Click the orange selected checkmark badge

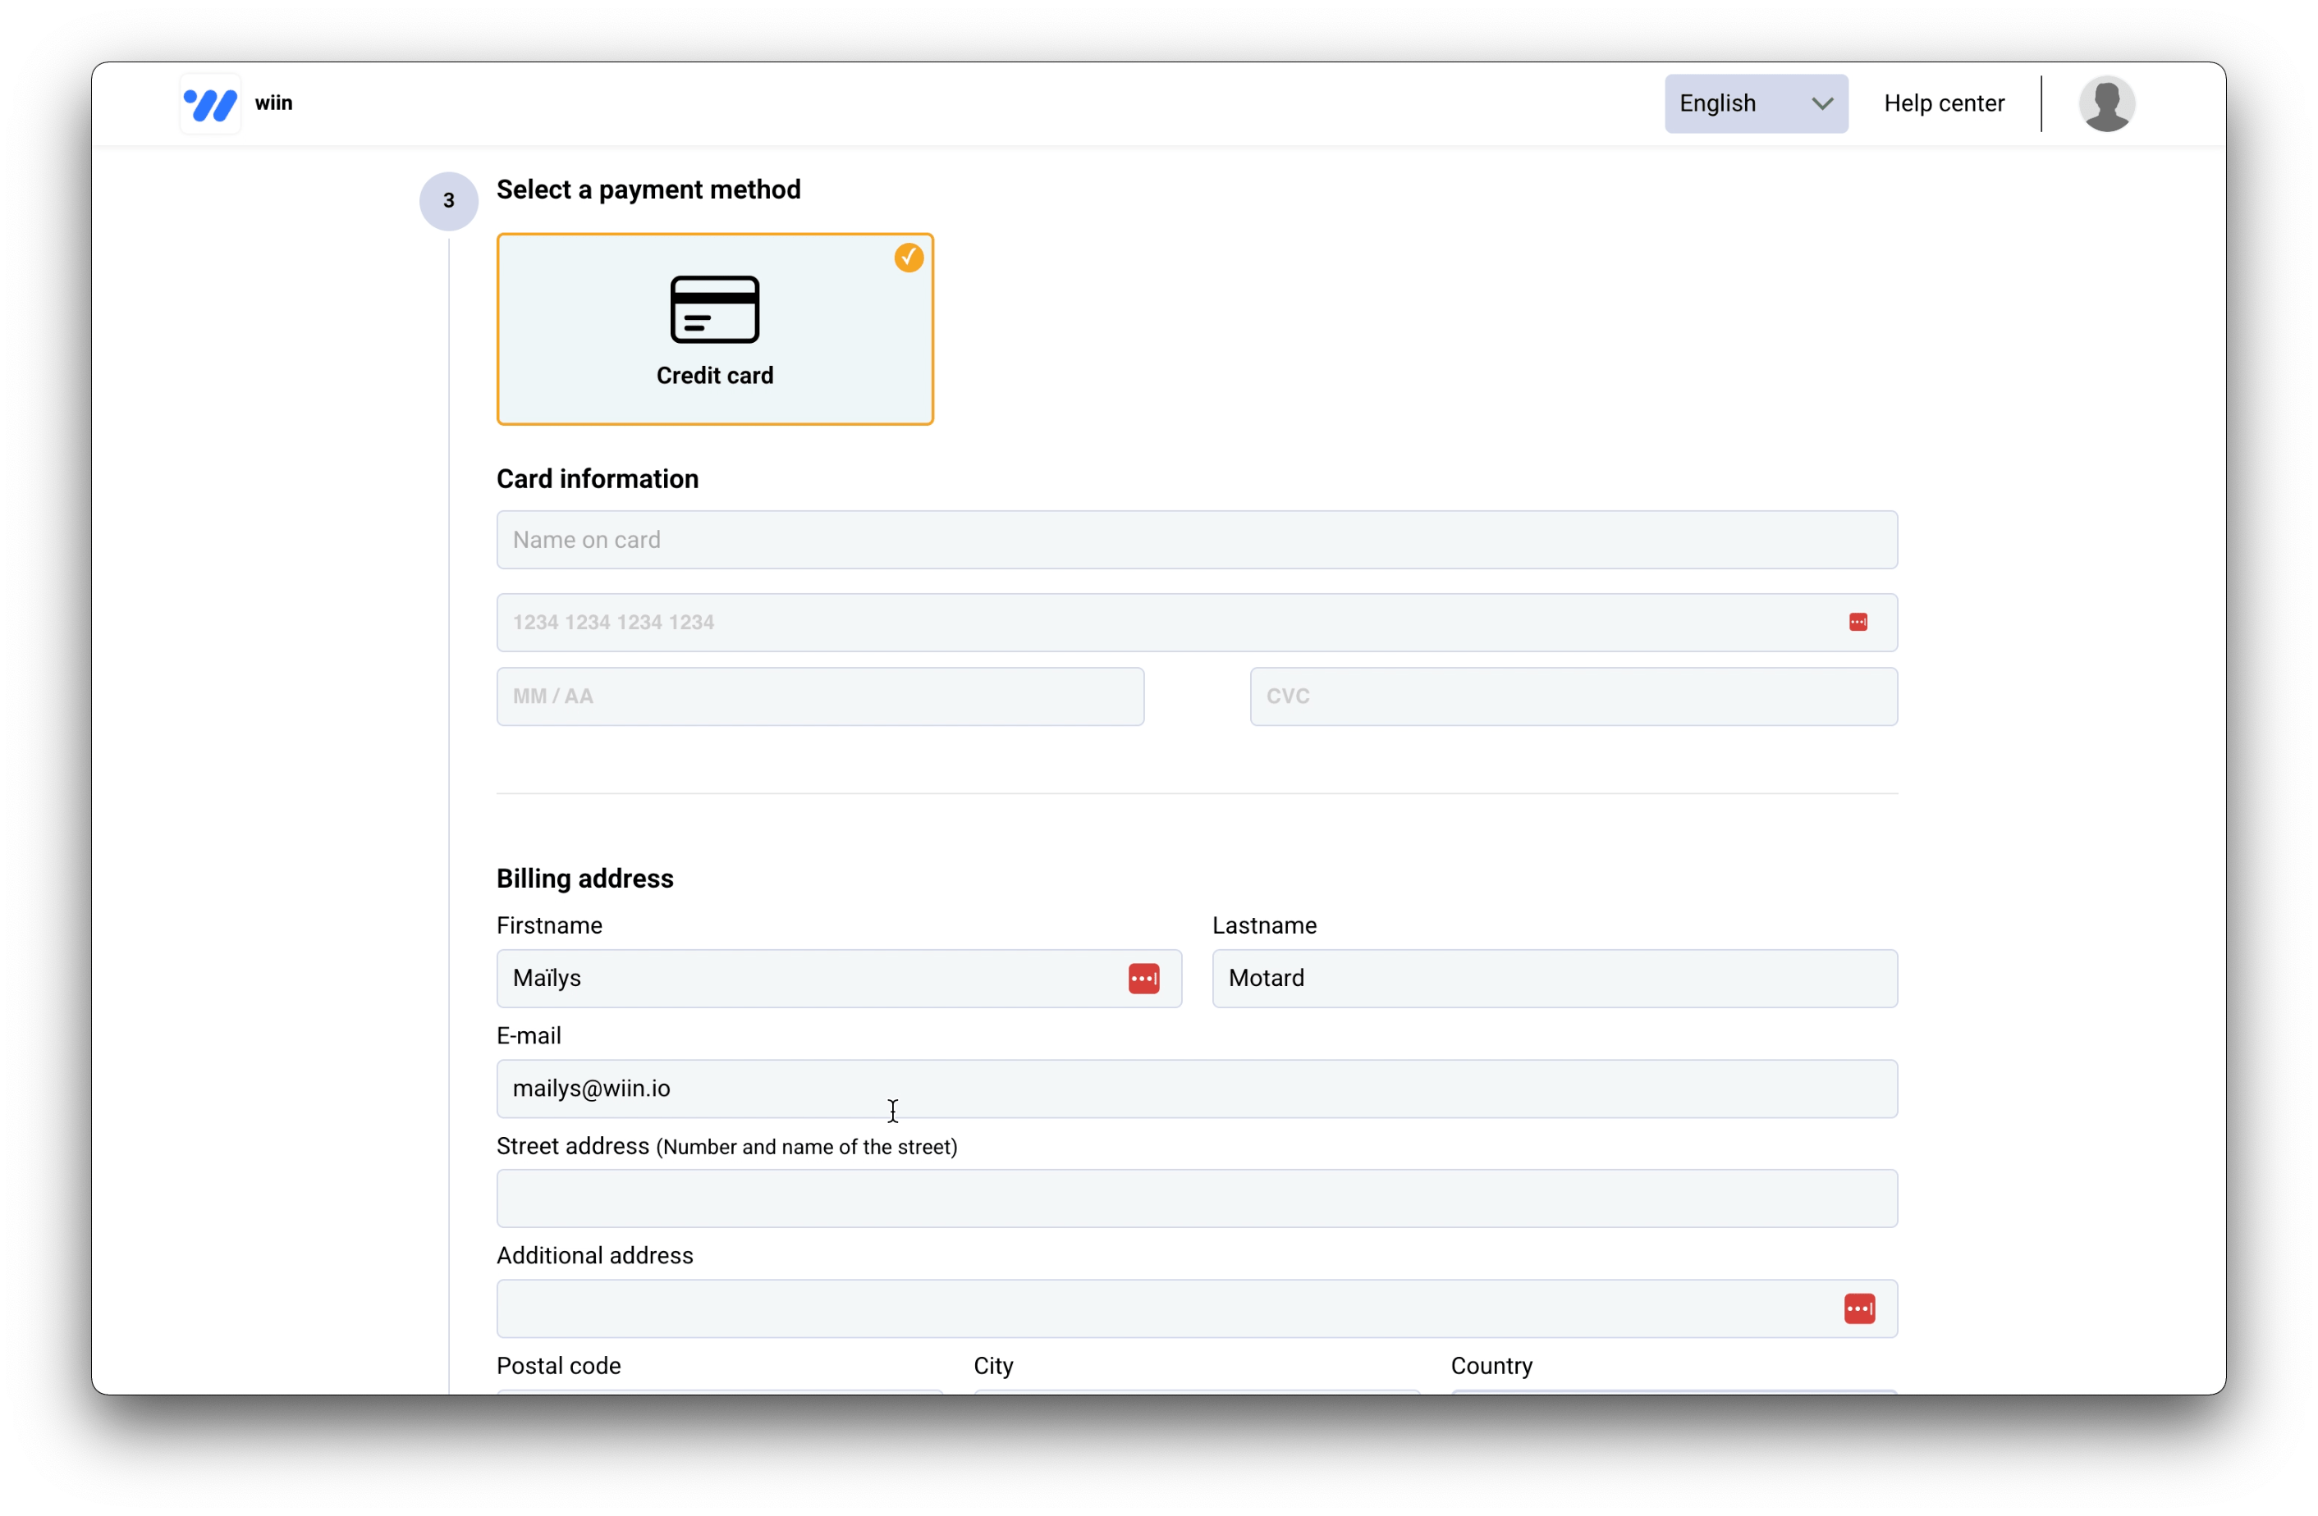coord(909,258)
